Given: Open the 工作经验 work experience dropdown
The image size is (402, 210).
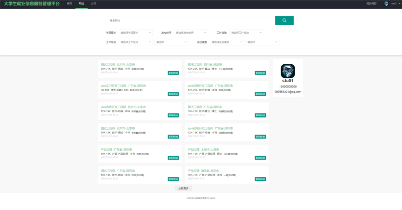Looking at the screenshot, I should point(246,33).
